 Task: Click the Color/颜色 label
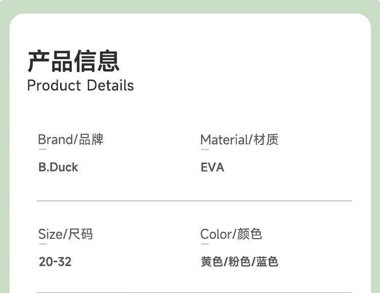(x=231, y=234)
